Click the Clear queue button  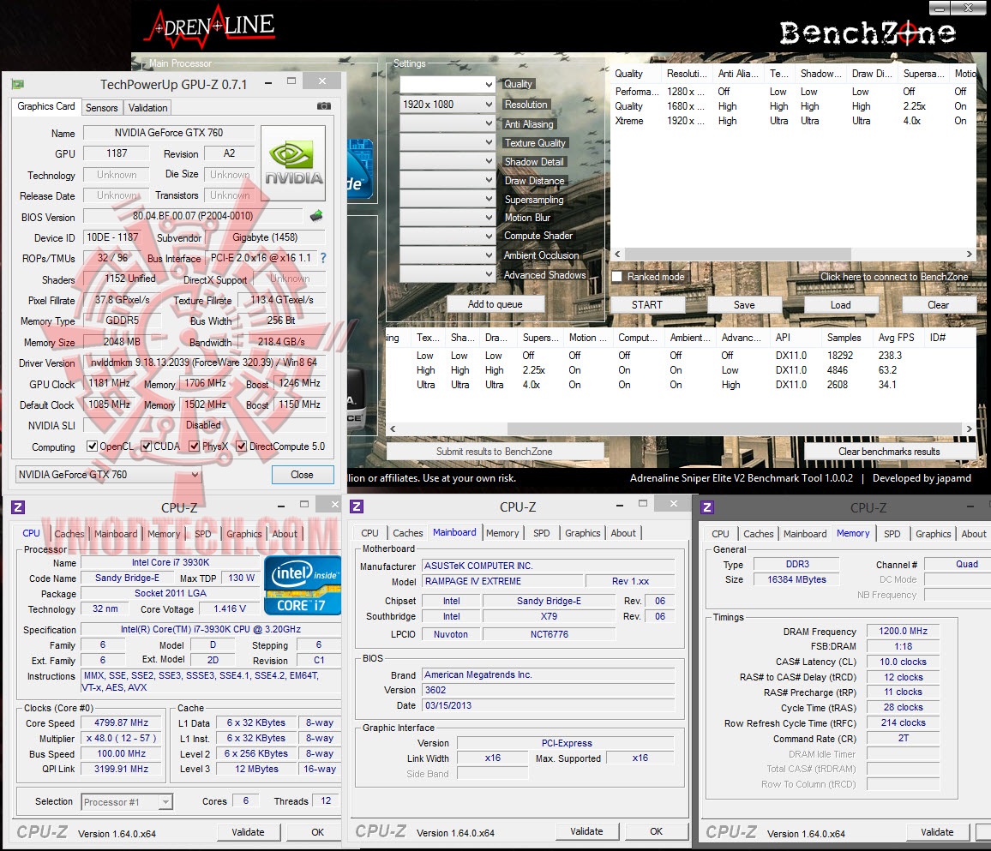point(938,305)
